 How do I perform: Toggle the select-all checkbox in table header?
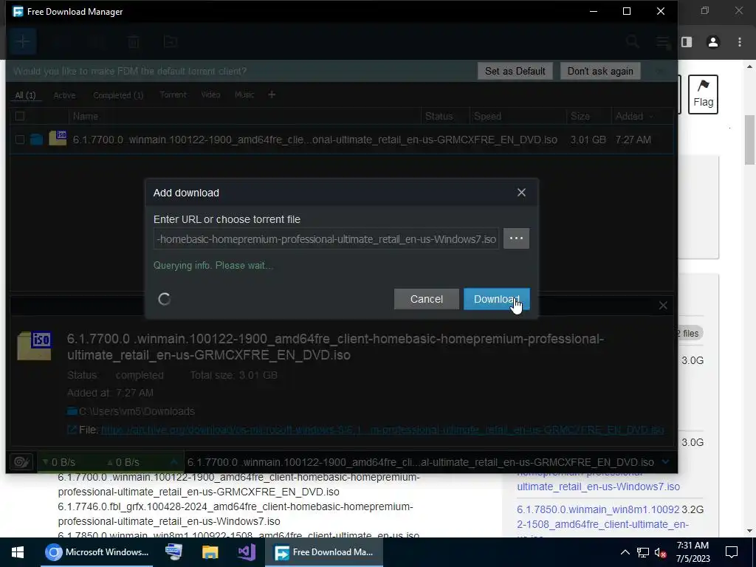click(20, 116)
